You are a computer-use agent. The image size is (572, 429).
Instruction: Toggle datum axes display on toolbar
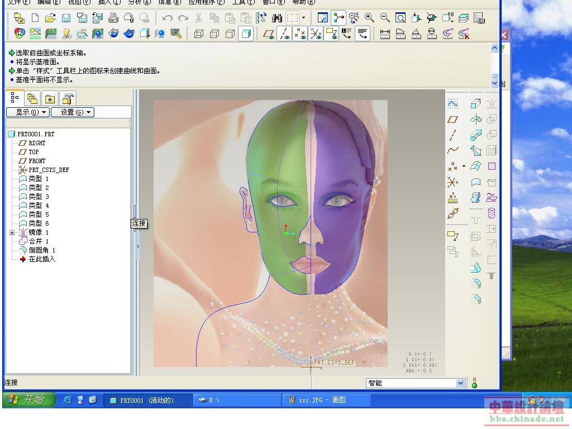click(284, 34)
